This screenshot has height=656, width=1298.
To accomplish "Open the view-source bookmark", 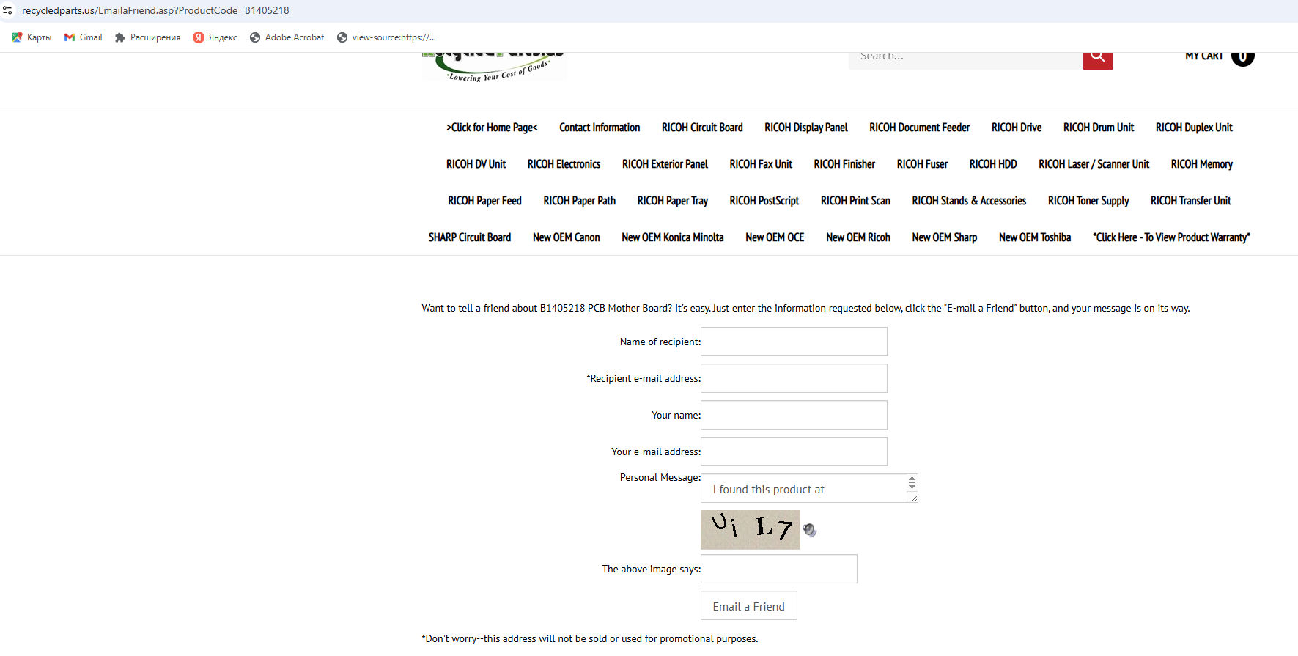I will click(x=386, y=37).
